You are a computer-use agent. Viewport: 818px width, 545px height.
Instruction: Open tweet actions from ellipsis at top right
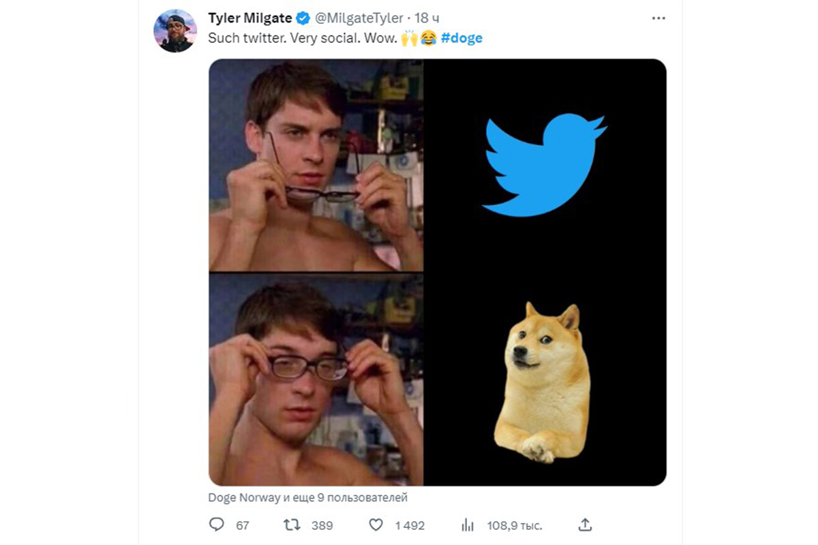click(658, 18)
